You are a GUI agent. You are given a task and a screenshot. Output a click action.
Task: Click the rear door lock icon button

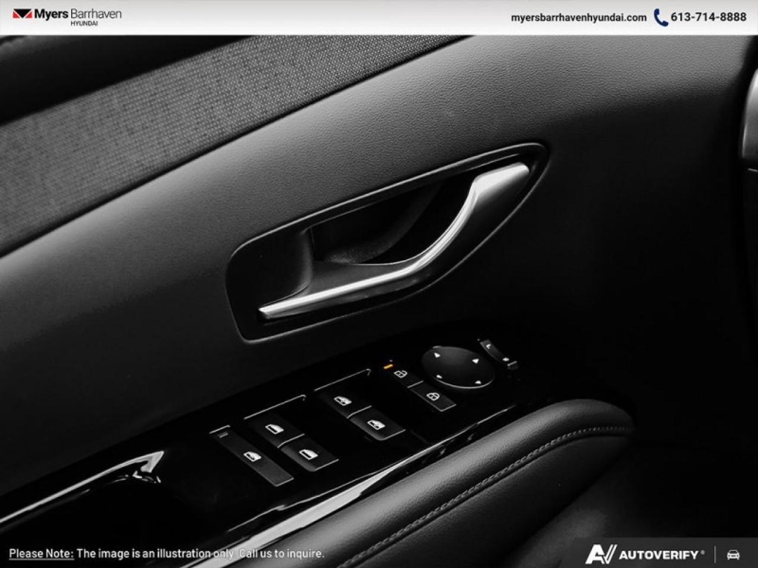[x=433, y=396]
